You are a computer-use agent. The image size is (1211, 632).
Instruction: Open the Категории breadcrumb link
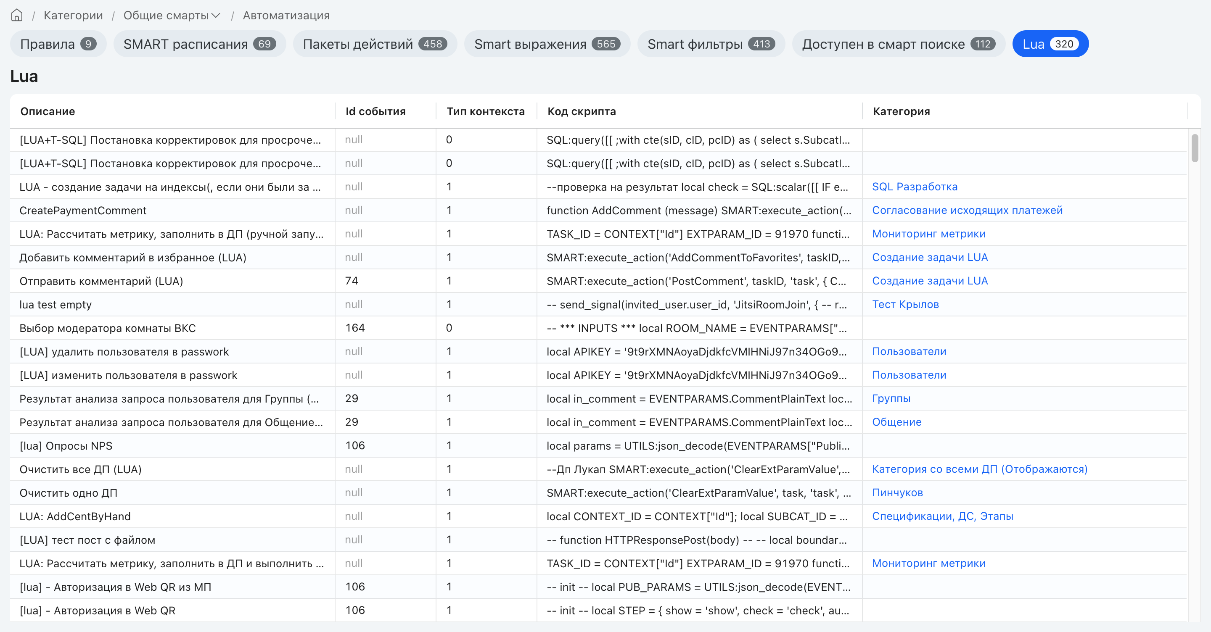tap(73, 16)
